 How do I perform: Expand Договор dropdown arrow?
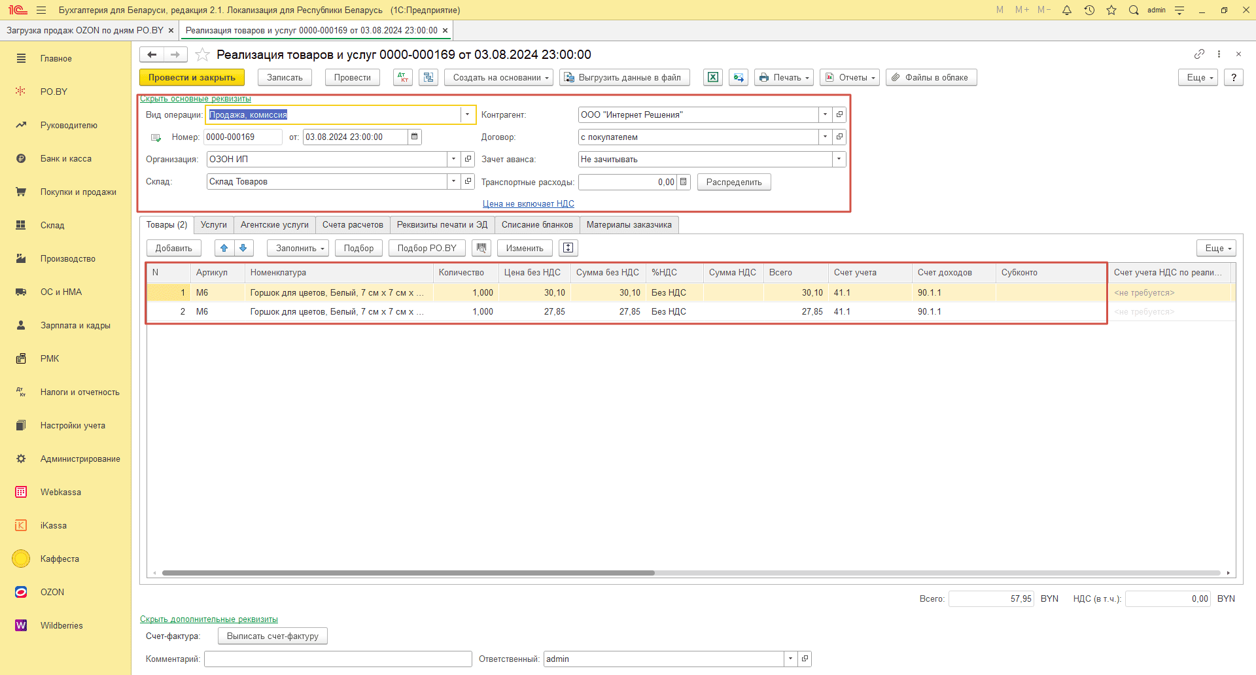pyautogui.click(x=825, y=137)
